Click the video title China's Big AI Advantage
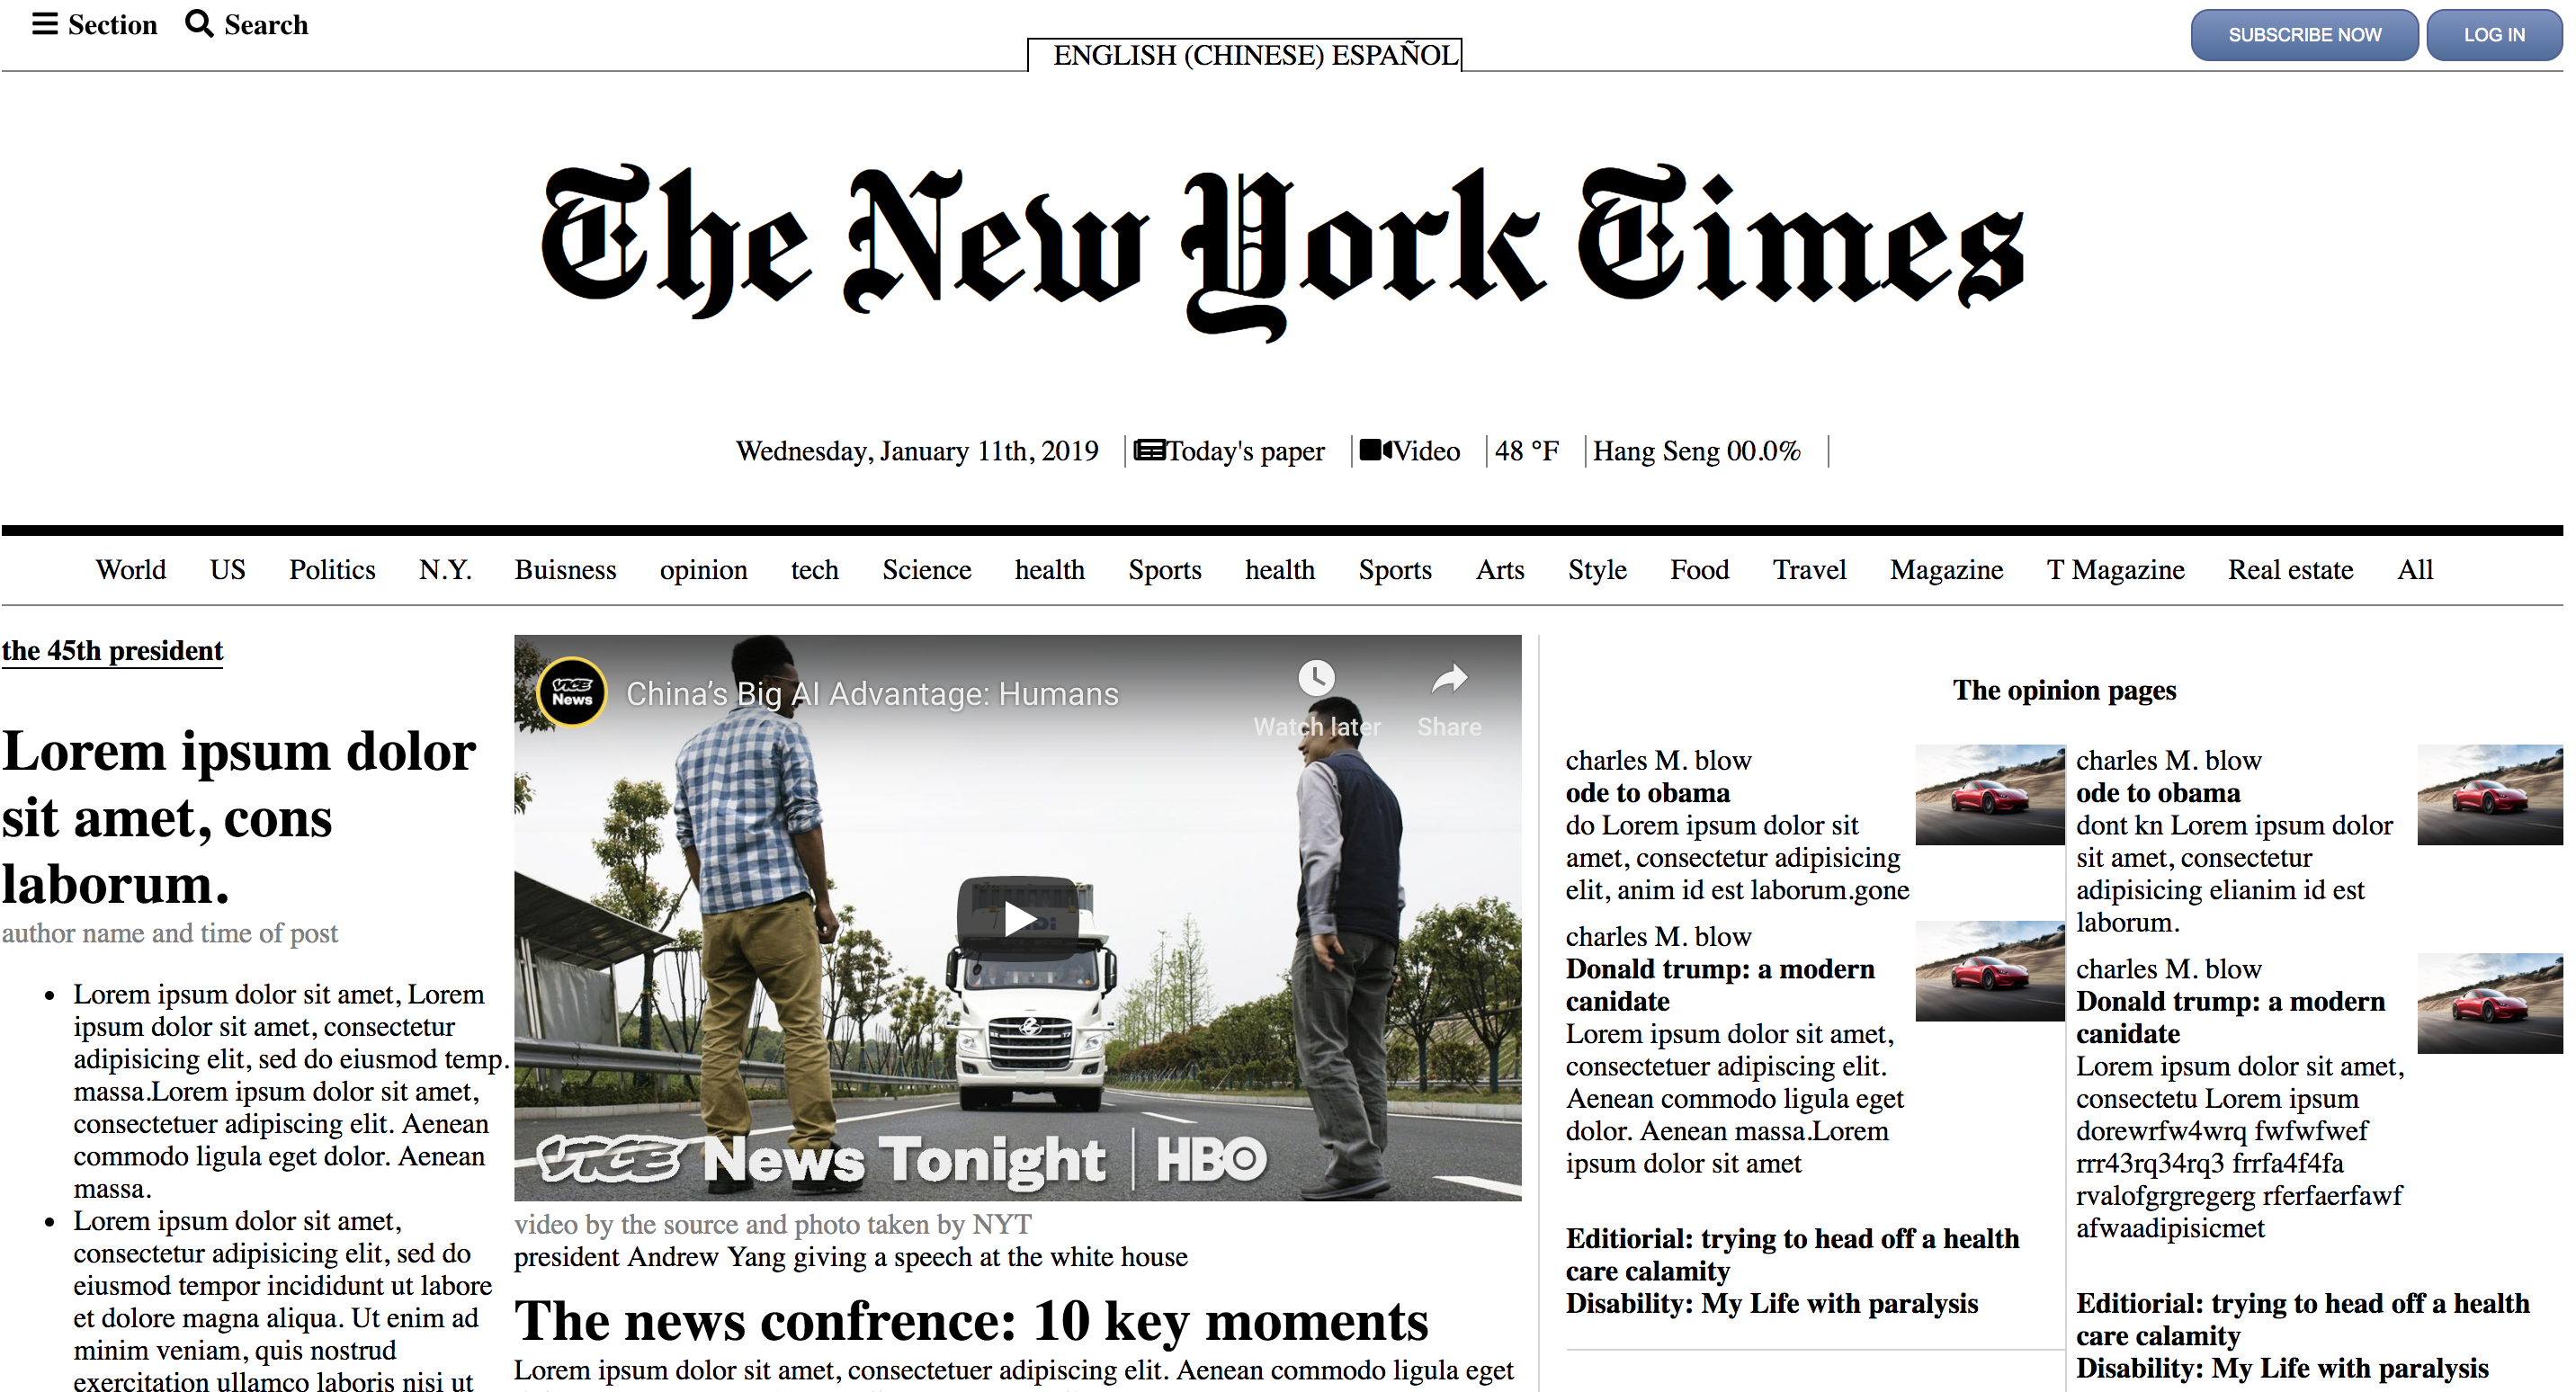The height and width of the screenshot is (1392, 2576). 872,694
